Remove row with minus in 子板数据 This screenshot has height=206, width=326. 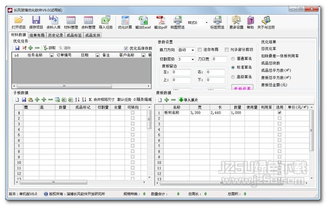point(50,100)
